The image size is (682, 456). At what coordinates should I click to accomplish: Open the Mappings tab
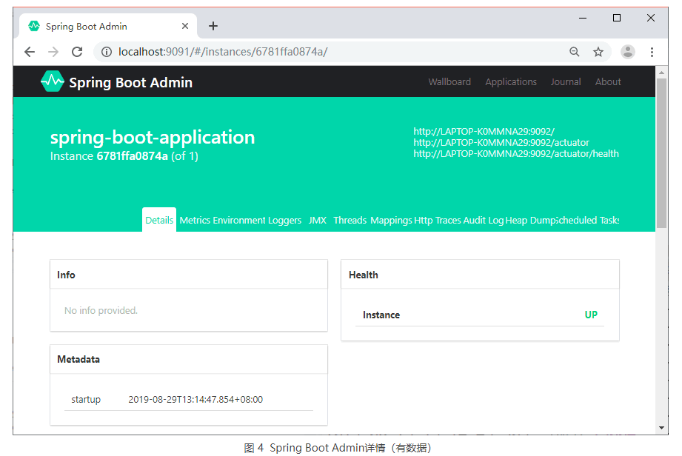click(x=391, y=221)
